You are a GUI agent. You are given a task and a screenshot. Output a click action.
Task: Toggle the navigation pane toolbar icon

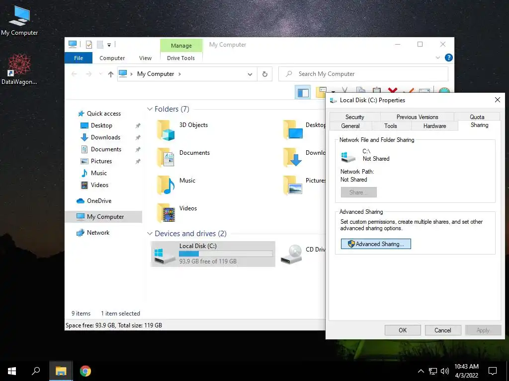pos(303,93)
